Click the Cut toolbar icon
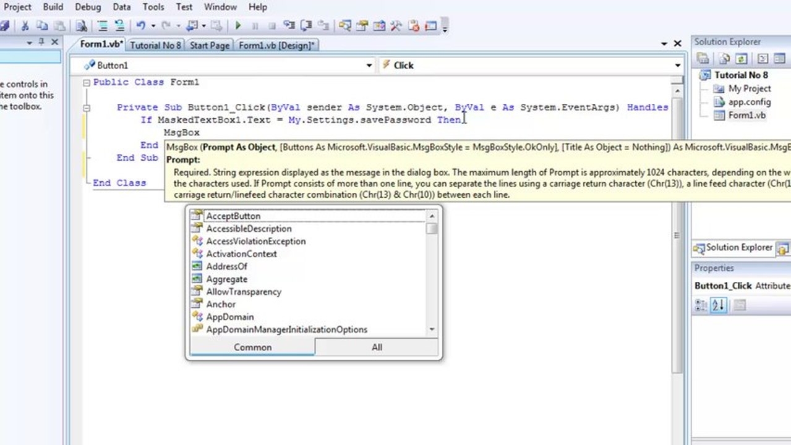791x445 pixels. pos(25,26)
